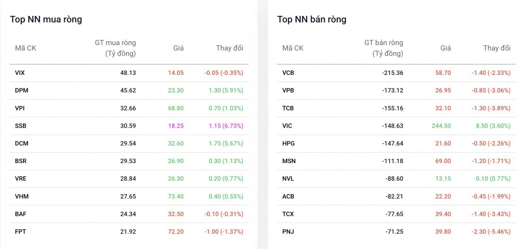
Task: Click VIC price 244.50
Action: 441,126
